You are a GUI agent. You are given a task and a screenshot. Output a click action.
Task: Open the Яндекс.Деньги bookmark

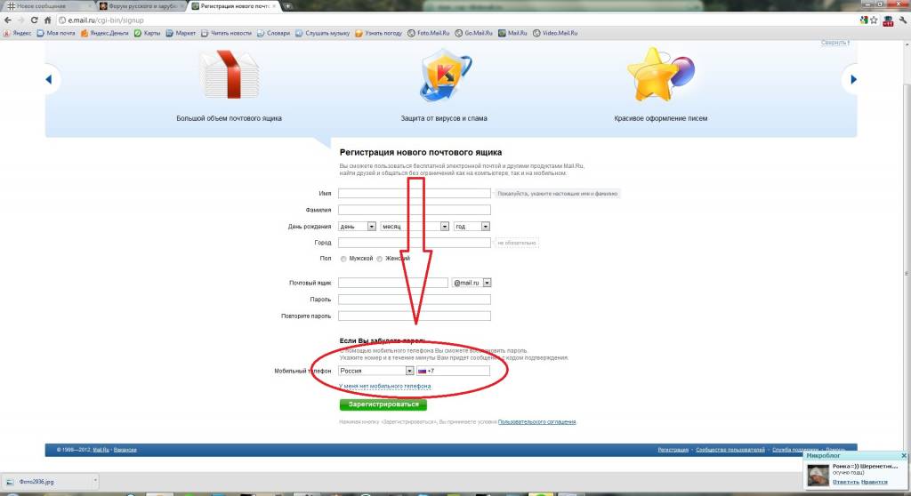click(x=105, y=33)
